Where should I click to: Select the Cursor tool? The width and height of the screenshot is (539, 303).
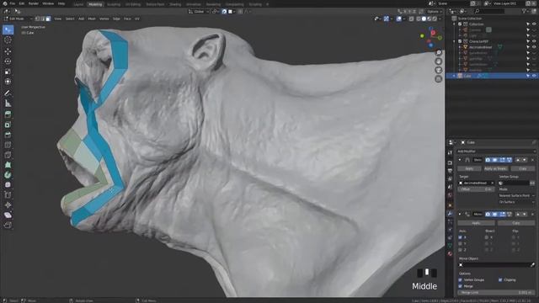click(8, 40)
